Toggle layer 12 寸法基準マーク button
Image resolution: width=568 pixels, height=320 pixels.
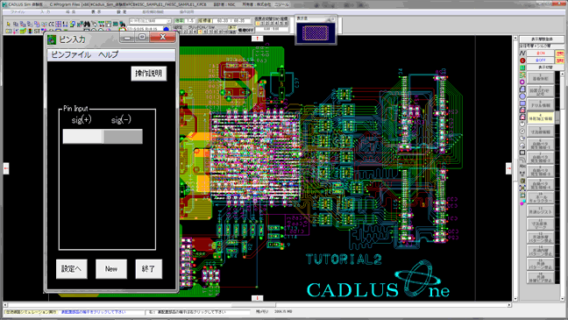pyautogui.click(x=540, y=224)
